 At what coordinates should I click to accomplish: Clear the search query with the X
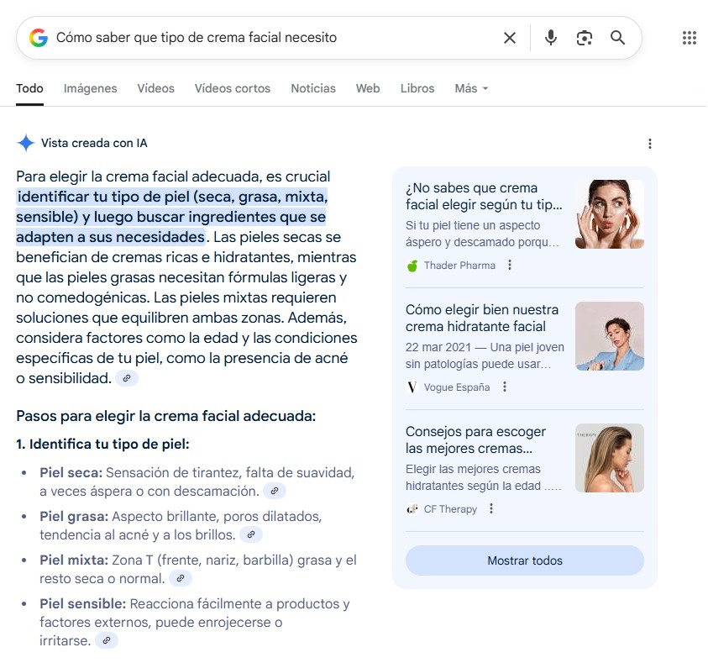pos(510,37)
